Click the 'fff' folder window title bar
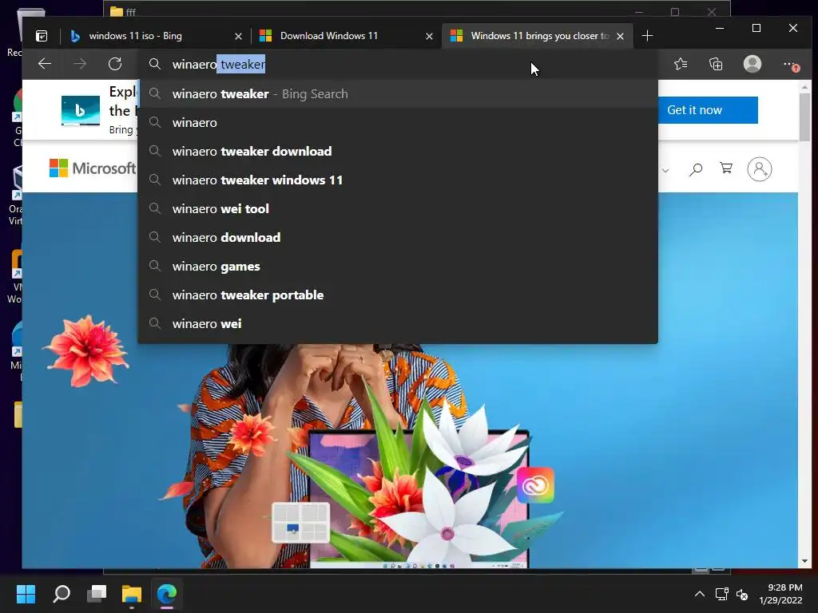818x613 pixels. [416, 10]
